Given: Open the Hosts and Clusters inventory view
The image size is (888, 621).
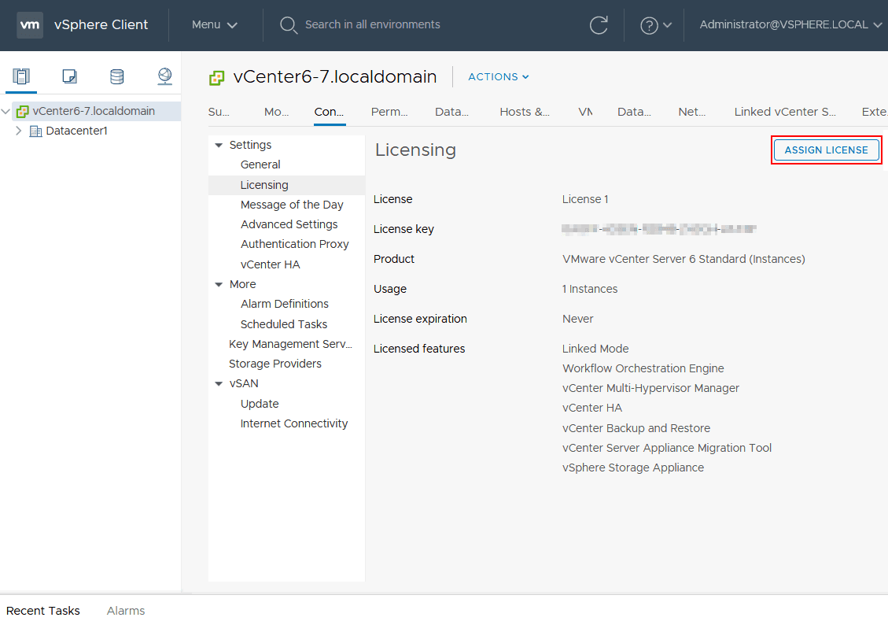Looking at the screenshot, I should click(x=21, y=76).
